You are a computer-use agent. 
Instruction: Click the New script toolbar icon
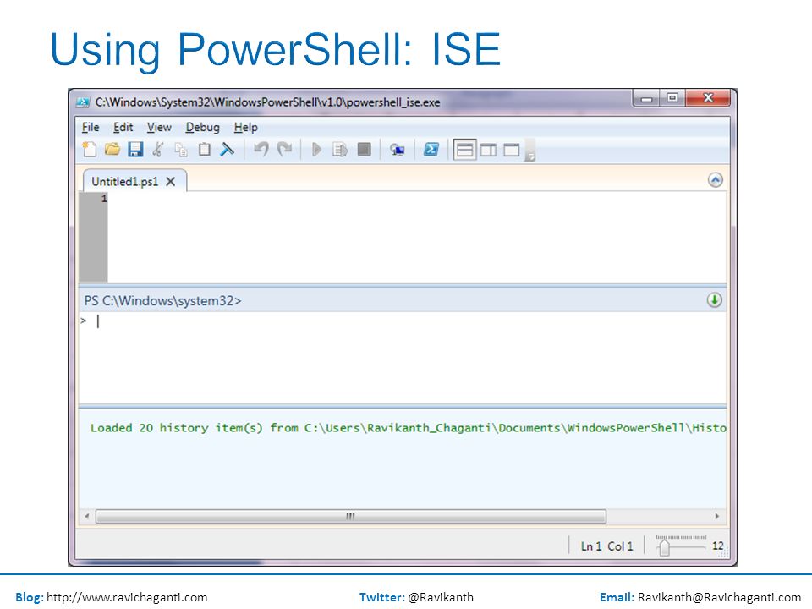(90, 150)
